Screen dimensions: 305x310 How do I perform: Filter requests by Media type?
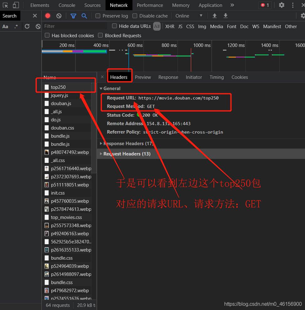point(216,26)
